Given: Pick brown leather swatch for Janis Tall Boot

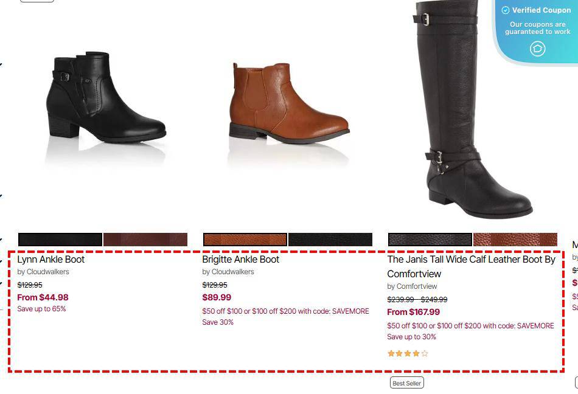Looking at the screenshot, I should (x=515, y=240).
